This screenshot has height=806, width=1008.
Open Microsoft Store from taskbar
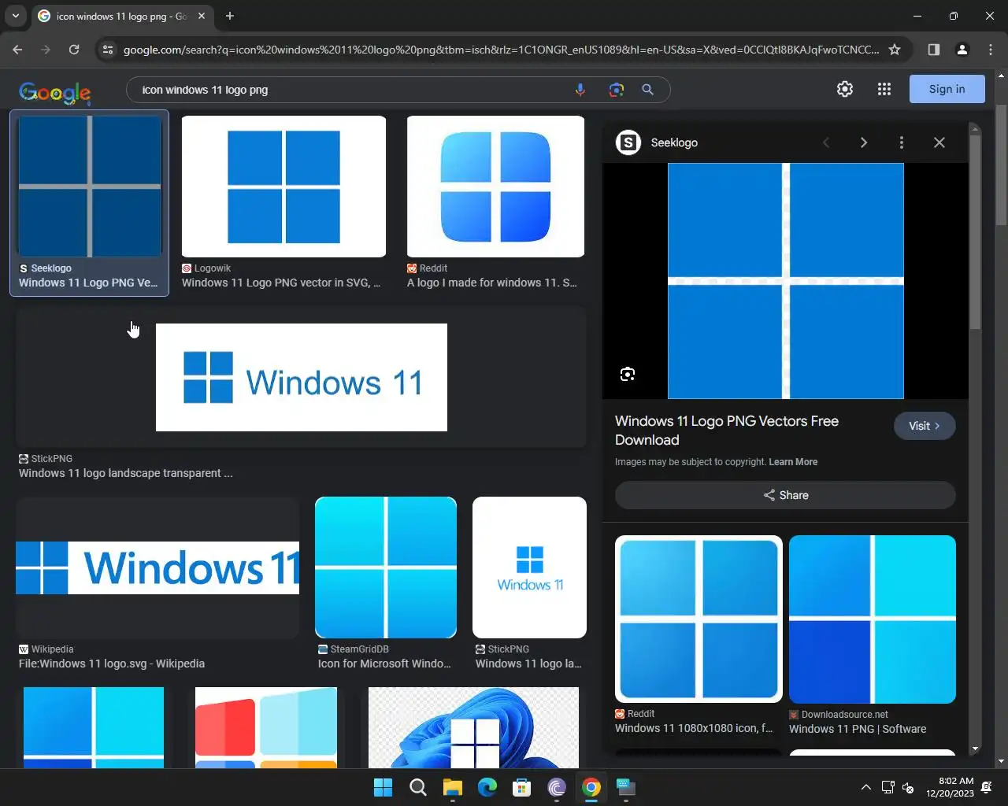[522, 787]
